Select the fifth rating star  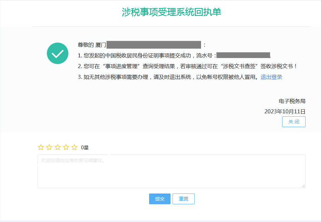click(74, 147)
